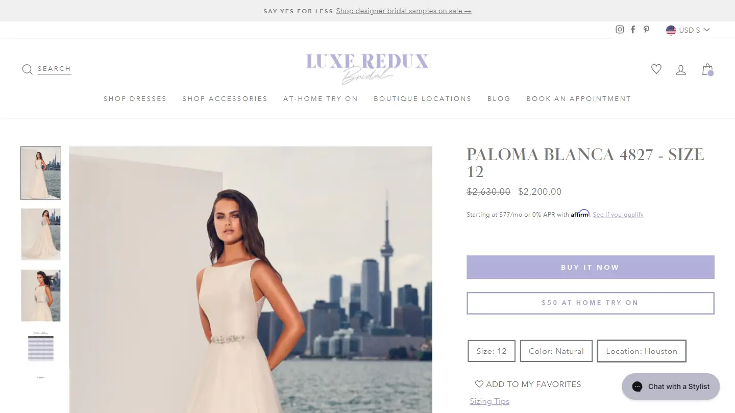The height and width of the screenshot is (413, 735).
Task: Select the Location: Houston option
Action: (642, 351)
